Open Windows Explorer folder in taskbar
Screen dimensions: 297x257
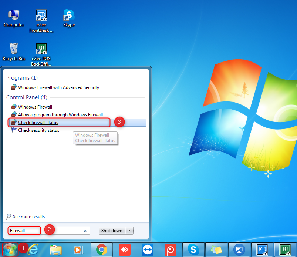56,250
